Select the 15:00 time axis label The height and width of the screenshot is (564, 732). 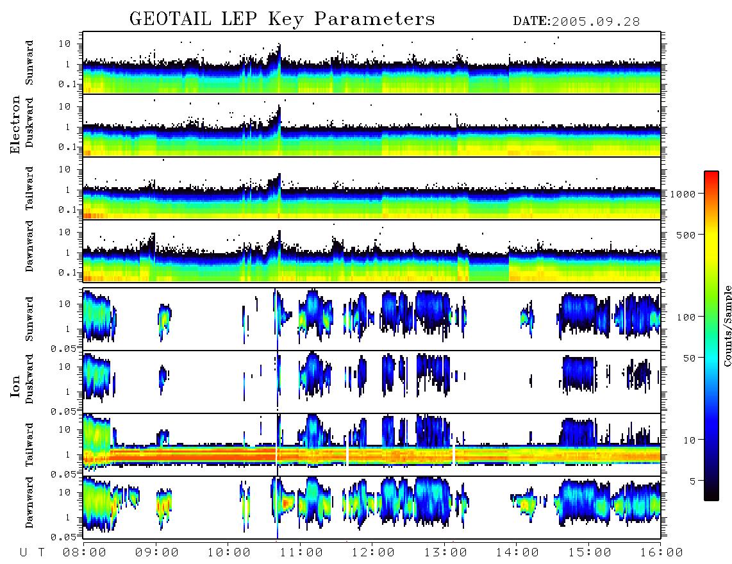589,553
